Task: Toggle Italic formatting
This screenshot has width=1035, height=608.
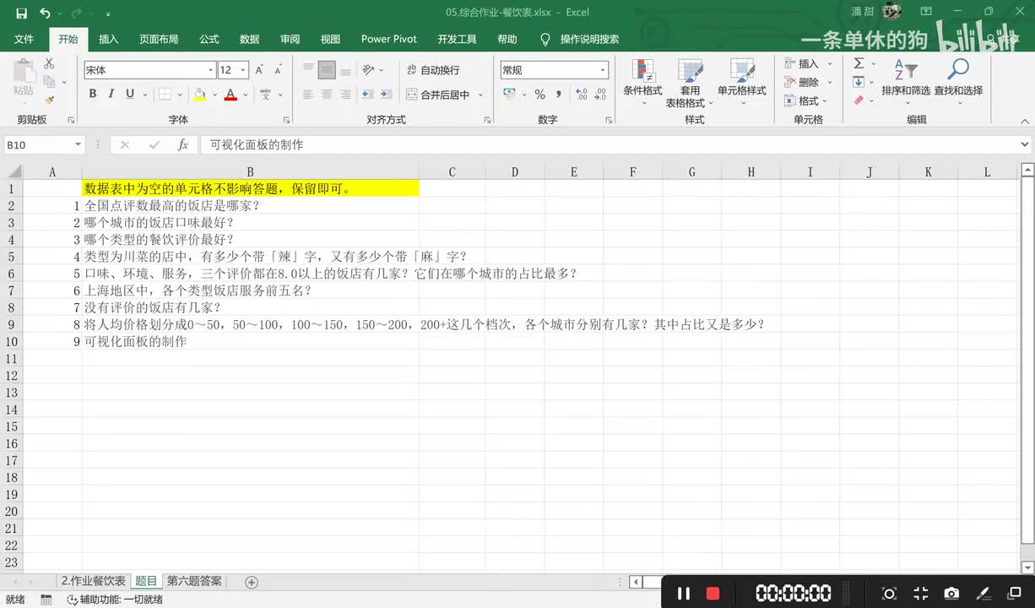Action: 111,95
